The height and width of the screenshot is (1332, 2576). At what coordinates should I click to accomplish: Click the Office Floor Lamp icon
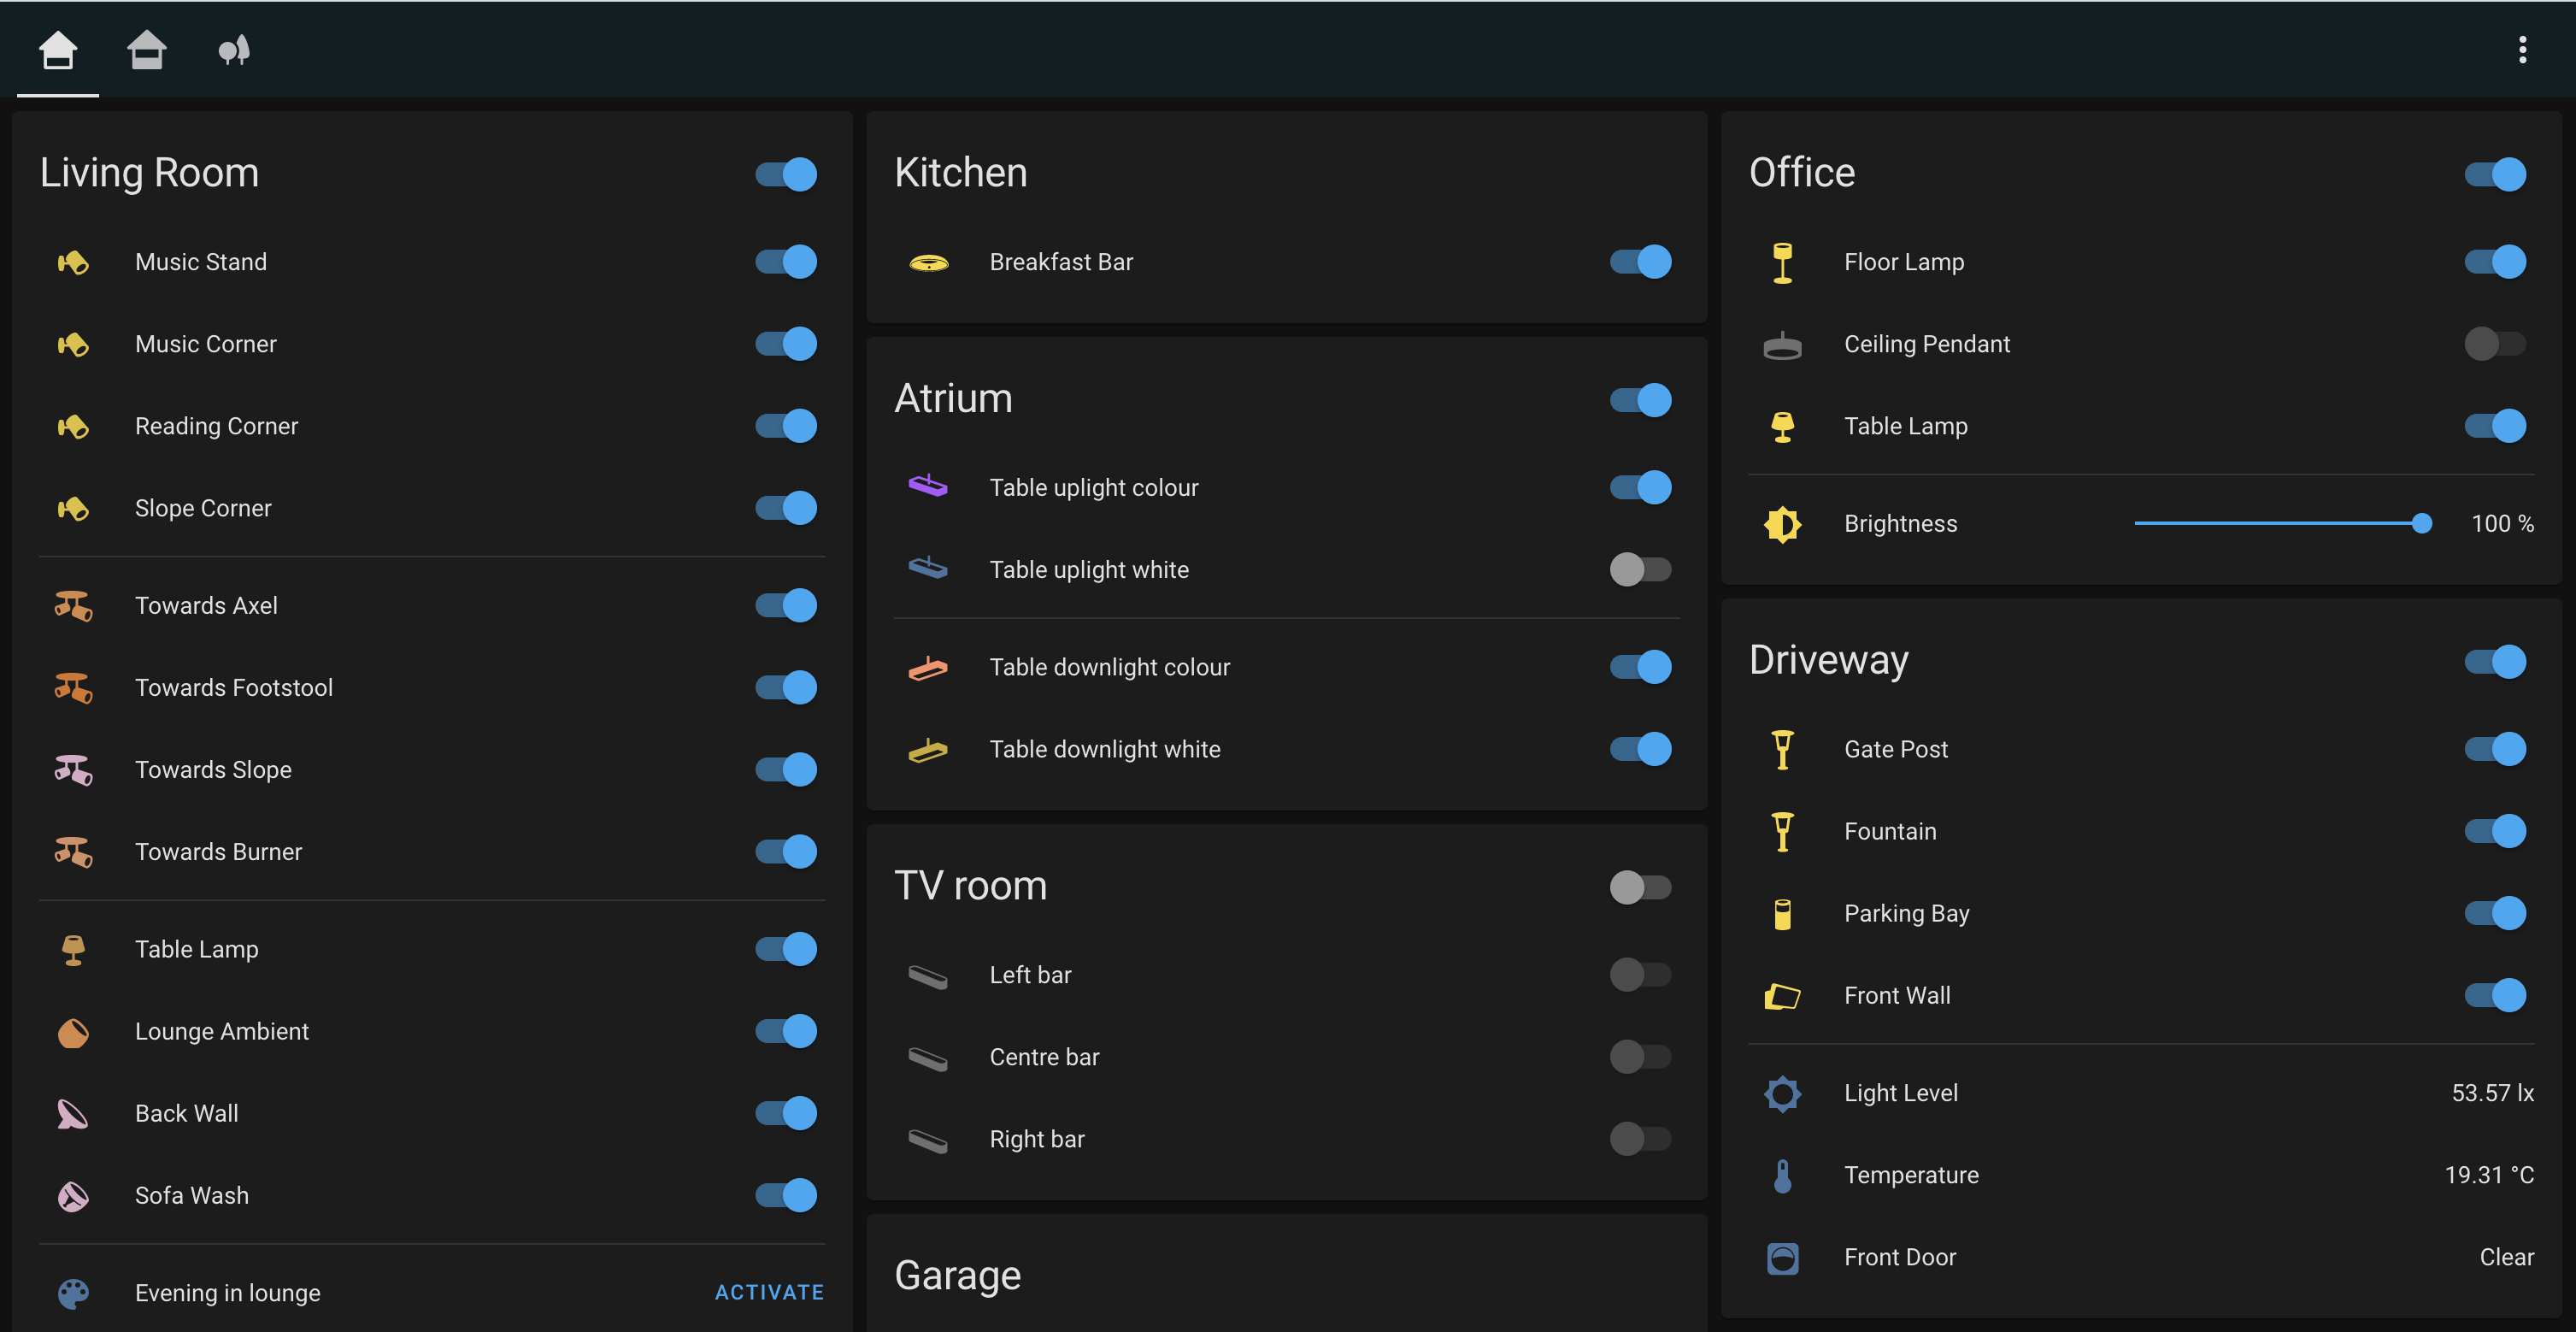(x=1782, y=262)
